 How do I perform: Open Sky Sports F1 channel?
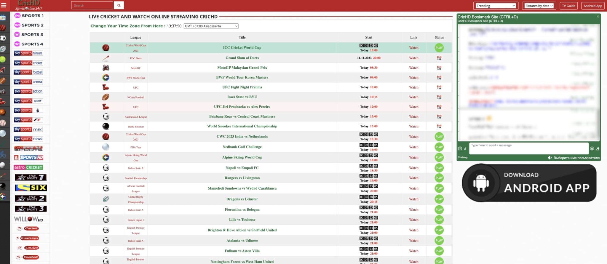[28, 120]
